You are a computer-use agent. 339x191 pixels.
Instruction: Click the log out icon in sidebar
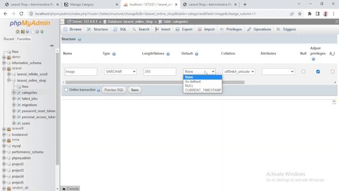click(x=22, y=32)
